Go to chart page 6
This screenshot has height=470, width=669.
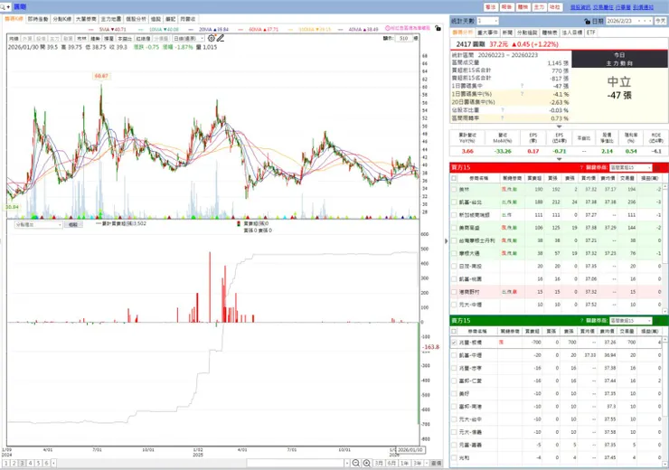point(46,463)
